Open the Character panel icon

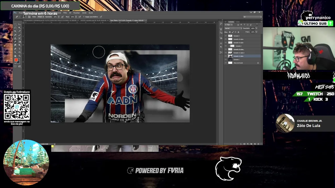pyautogui.click(x=221, y=43)
